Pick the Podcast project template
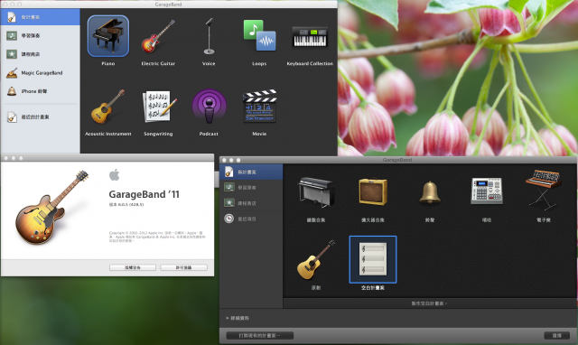 (x=209, y=107)
